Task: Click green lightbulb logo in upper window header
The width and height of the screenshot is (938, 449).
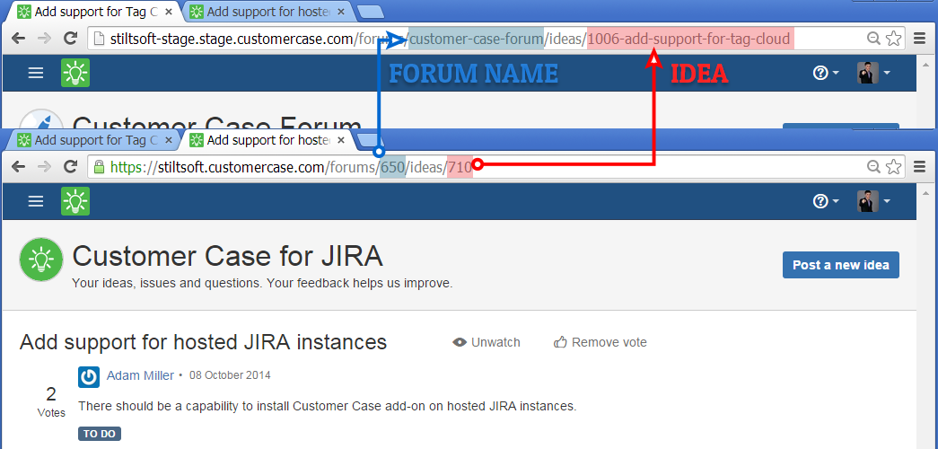Action: tap(75, 73)
